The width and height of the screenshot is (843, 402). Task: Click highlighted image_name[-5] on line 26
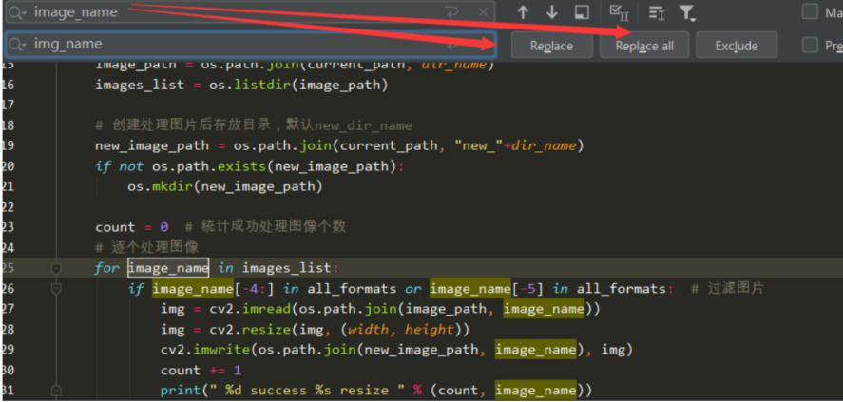click(x=469, y=289)
